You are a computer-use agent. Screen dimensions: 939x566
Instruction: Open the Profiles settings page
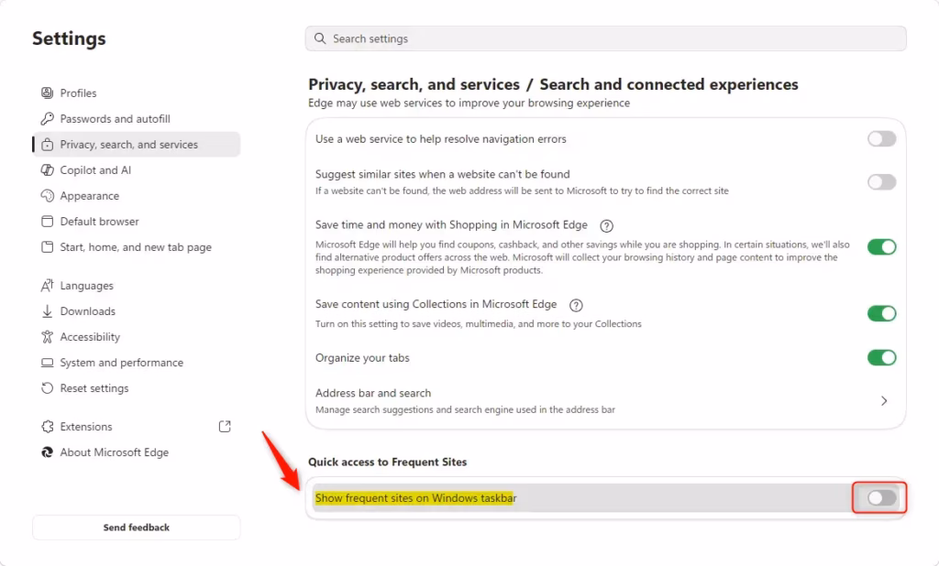[x=137, y=93]
